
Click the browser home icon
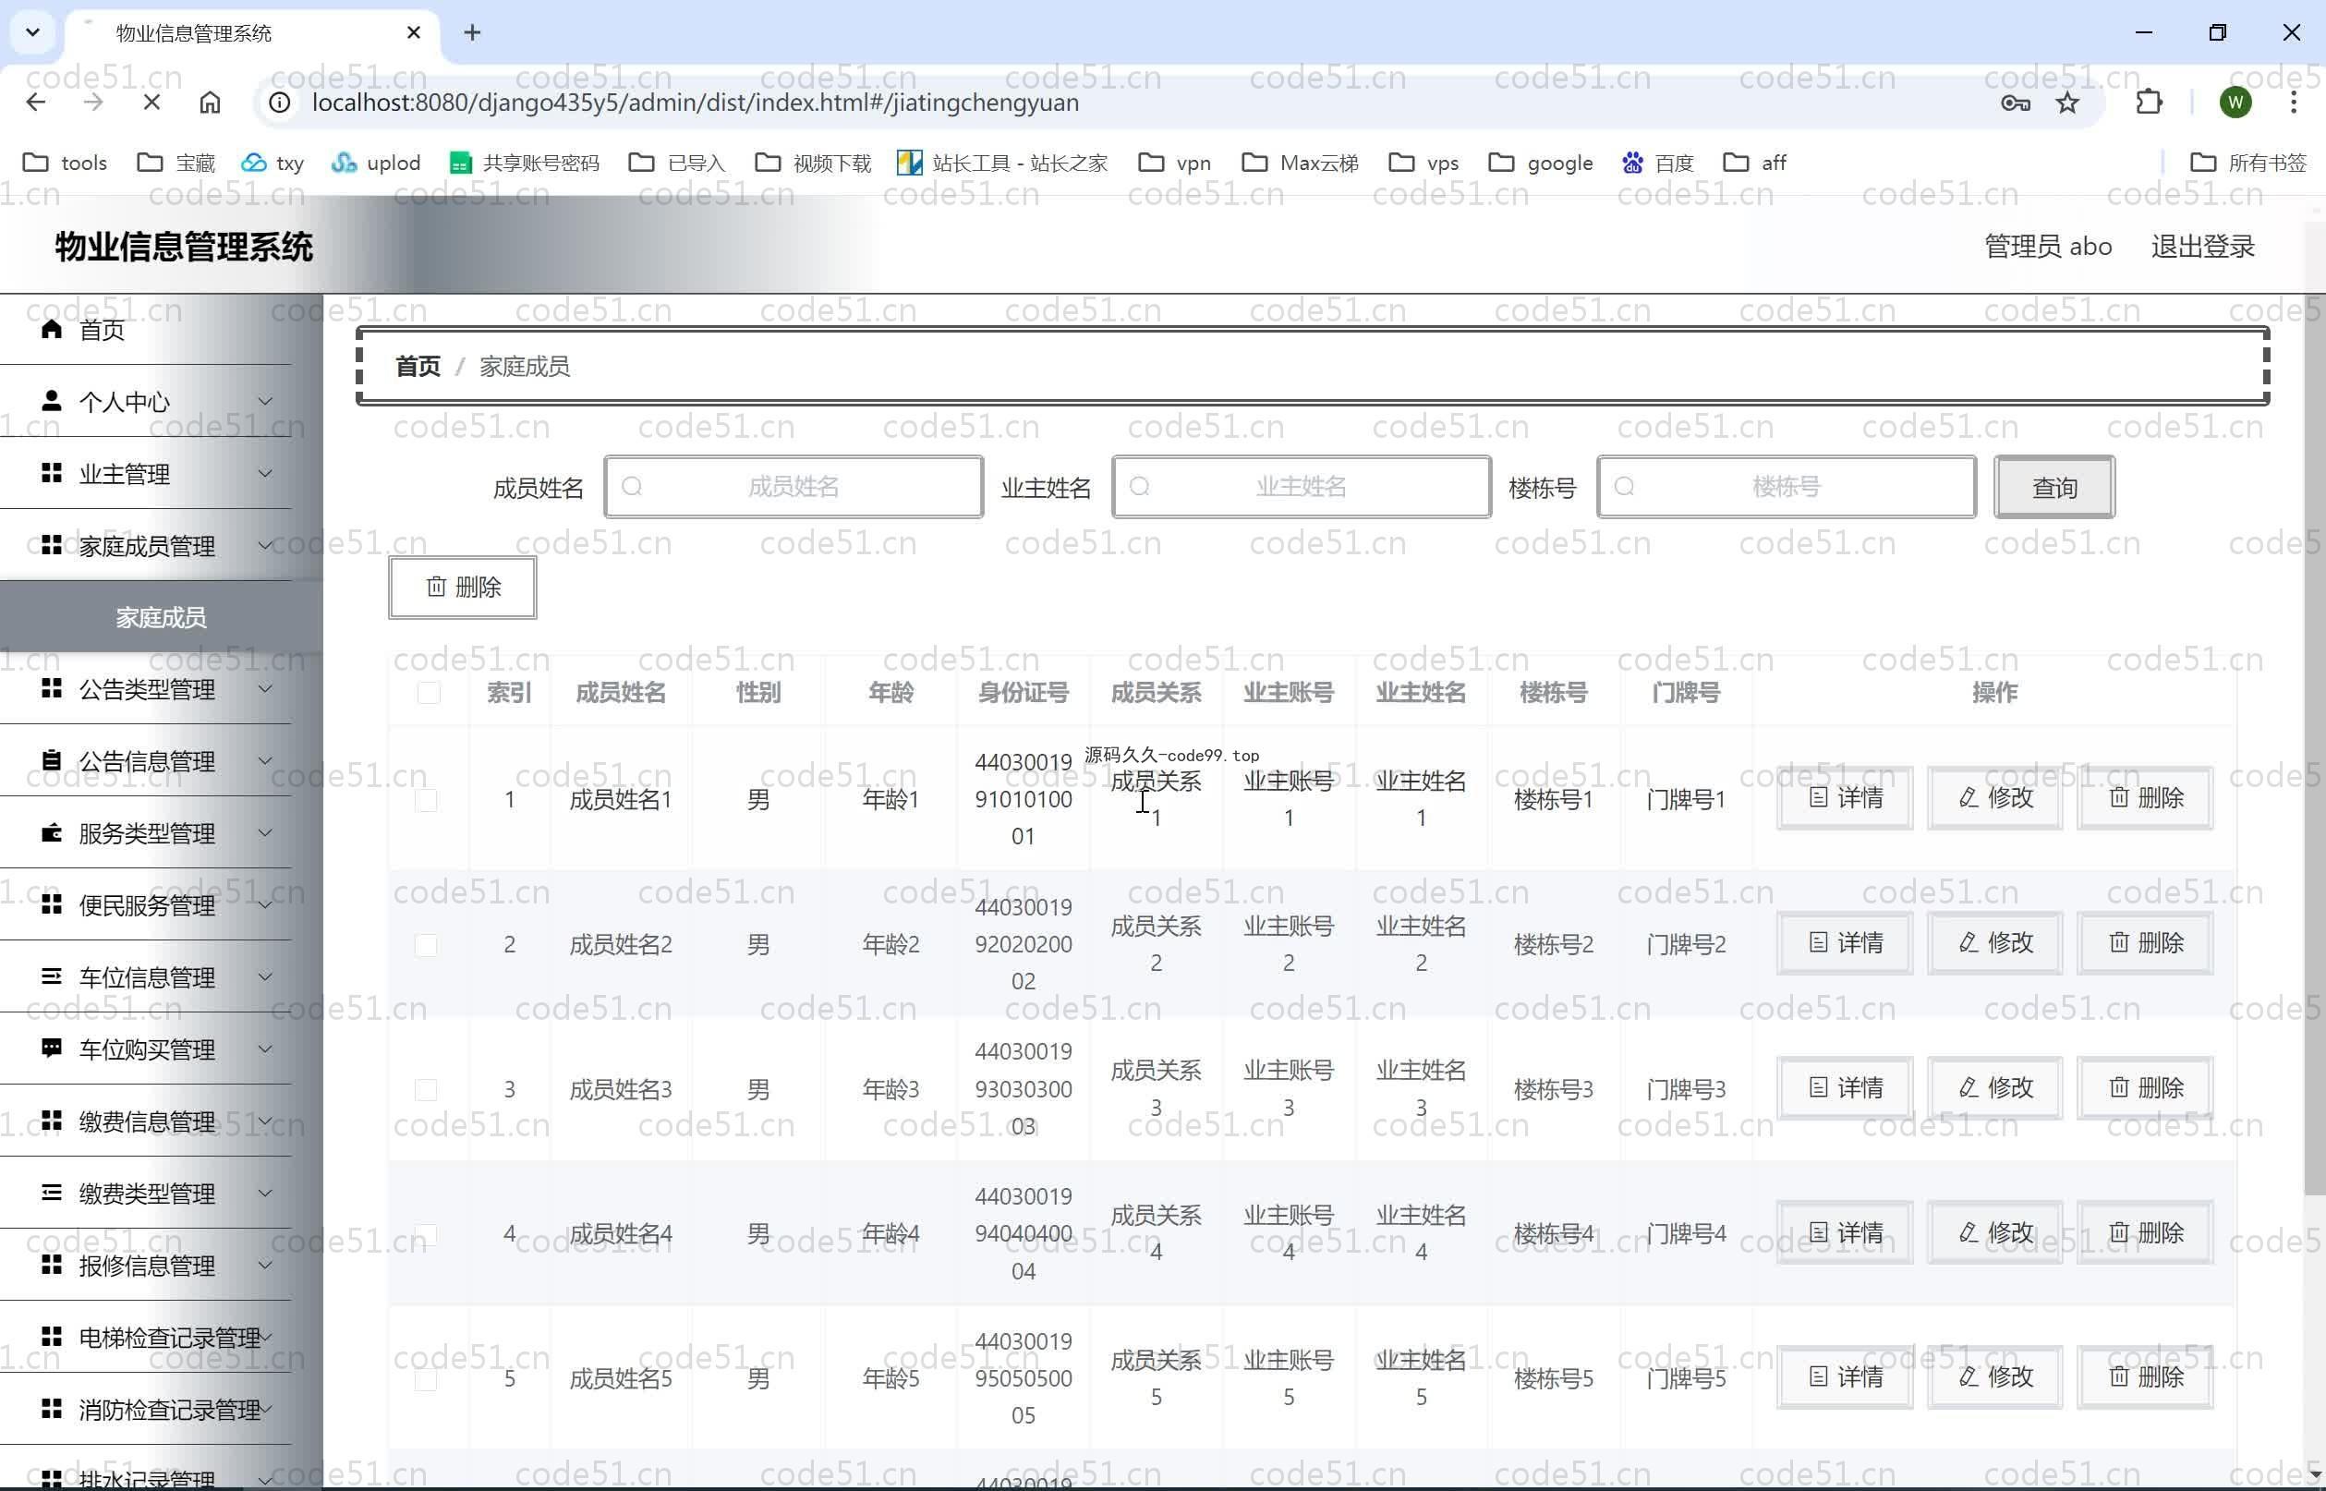coord(210,103)
